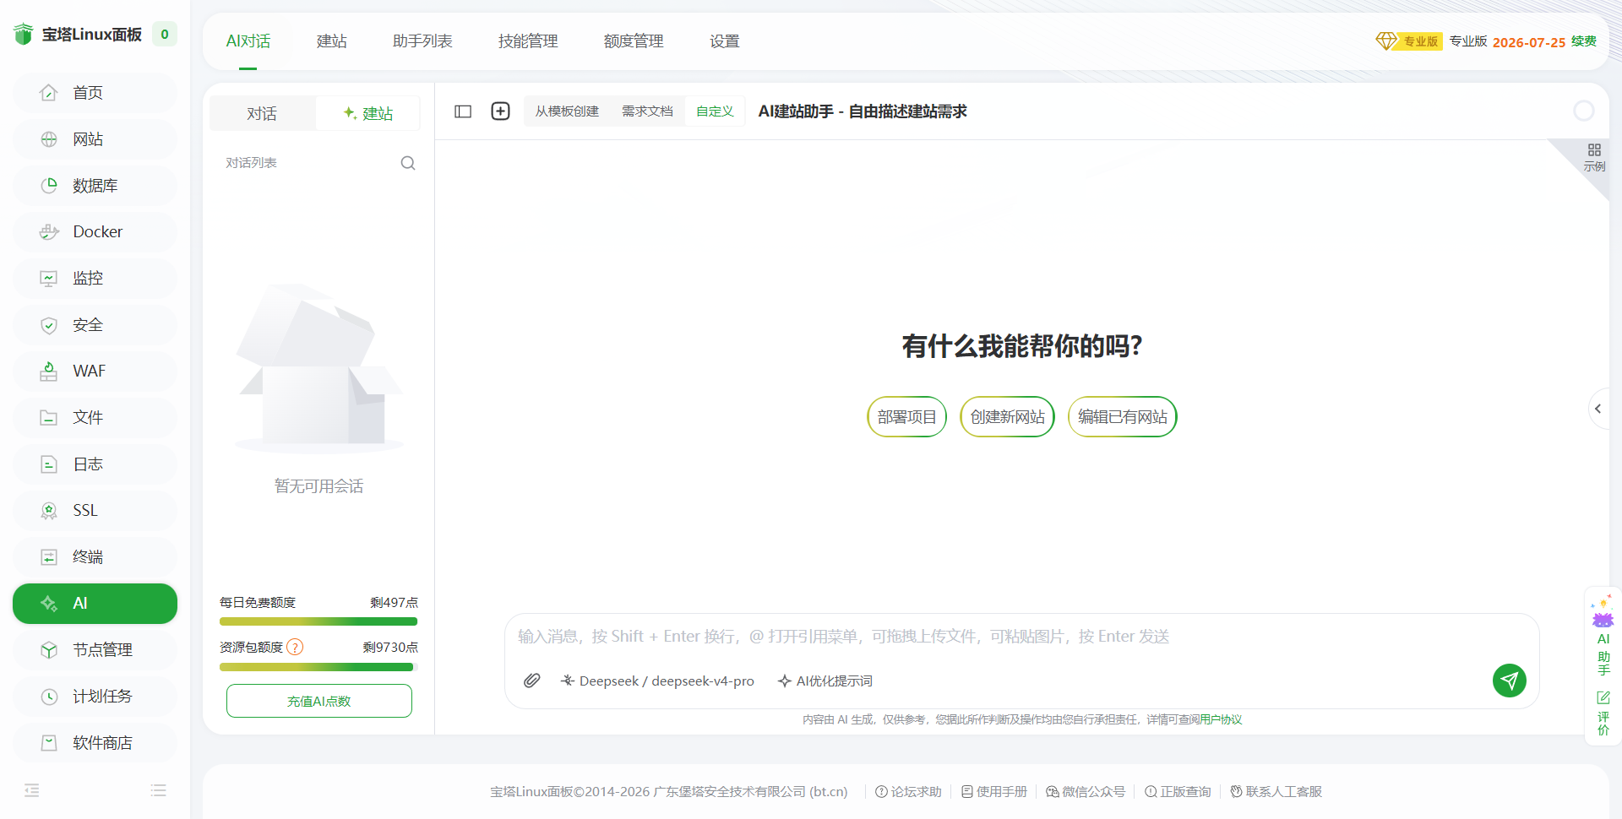This screenshot has height=819, width=1622.
Task: Toggle the chat sidebar panel icon
Action: tap(463, 111)
